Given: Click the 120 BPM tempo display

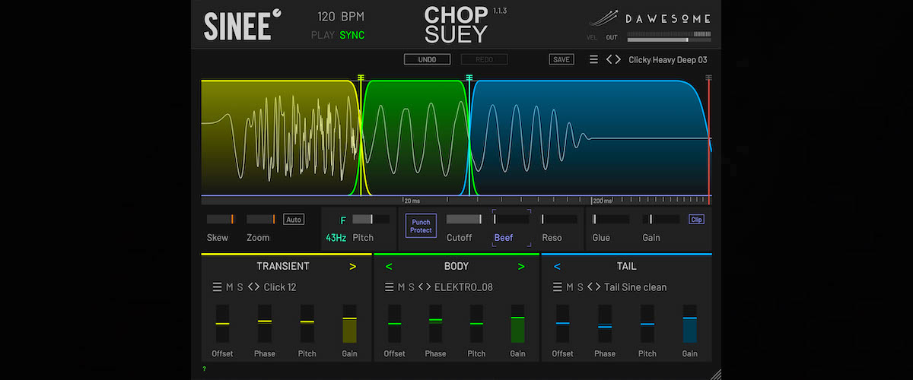Looking at the screenshot, I should pyautogui.click(x=341, y=16).
